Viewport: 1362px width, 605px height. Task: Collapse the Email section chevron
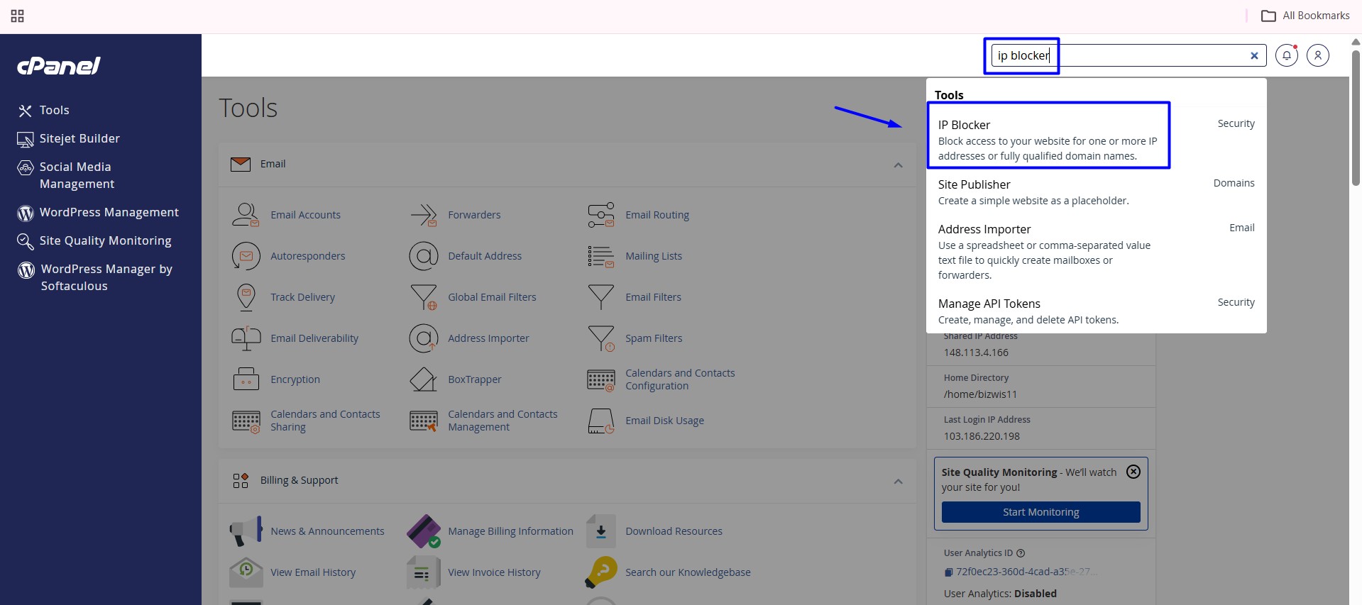click(x=898, y=165)
